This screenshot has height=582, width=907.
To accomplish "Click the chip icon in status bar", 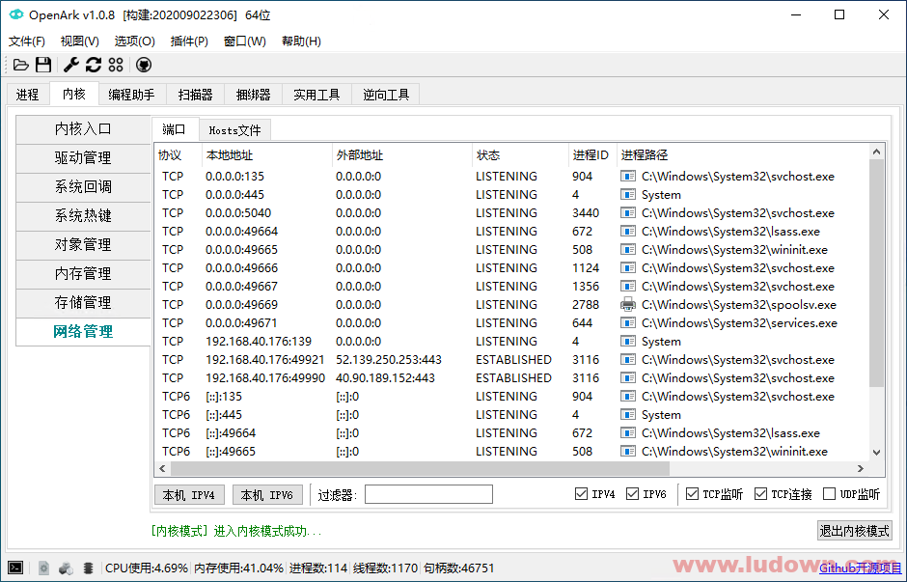I will coord(88,568).
